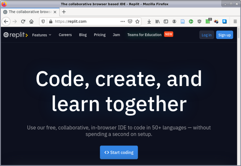Open Teams for Education
This screenshot has width=241, height=166.
[x=144, y=35]
